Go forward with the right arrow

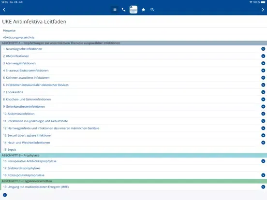pyautogui.click(x=263, y=10)
